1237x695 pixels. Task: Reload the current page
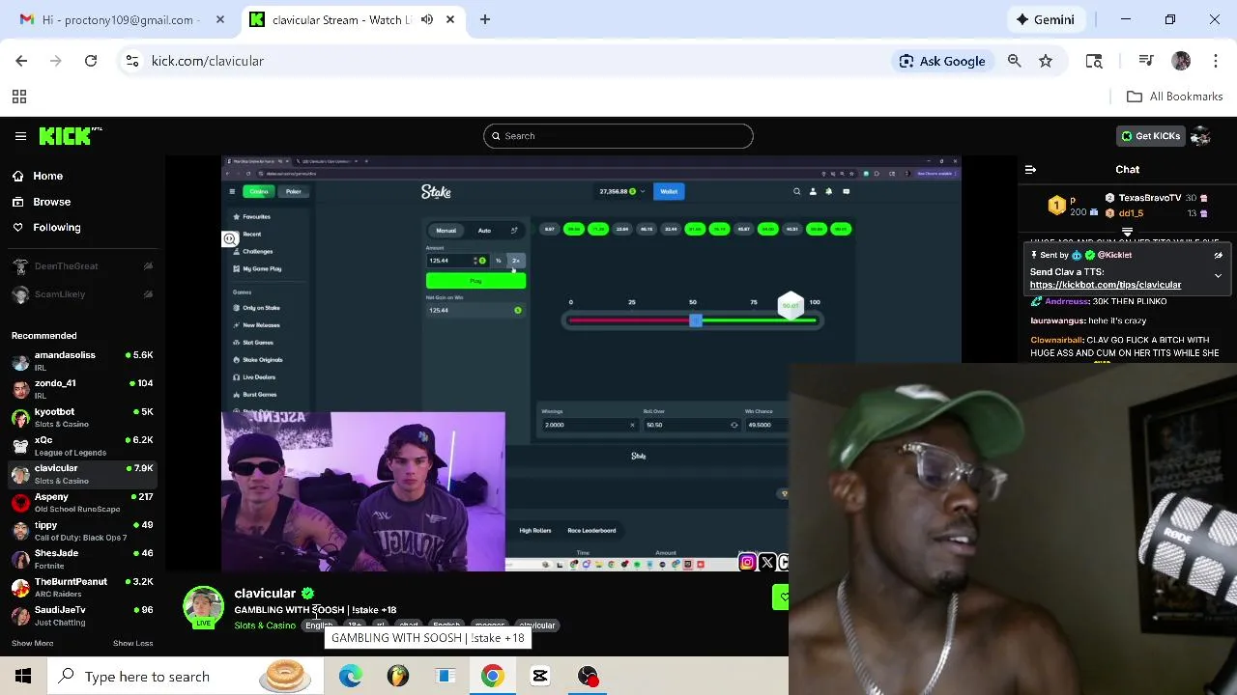pos(91,61)
